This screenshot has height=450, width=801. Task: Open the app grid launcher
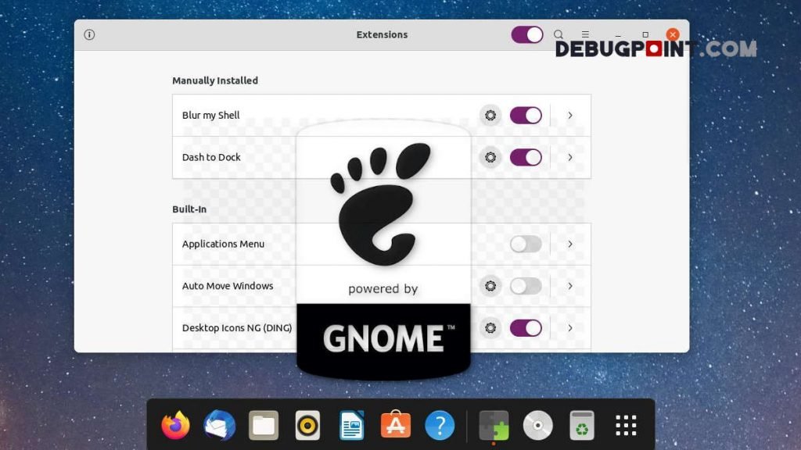click(x=625, y=424)
